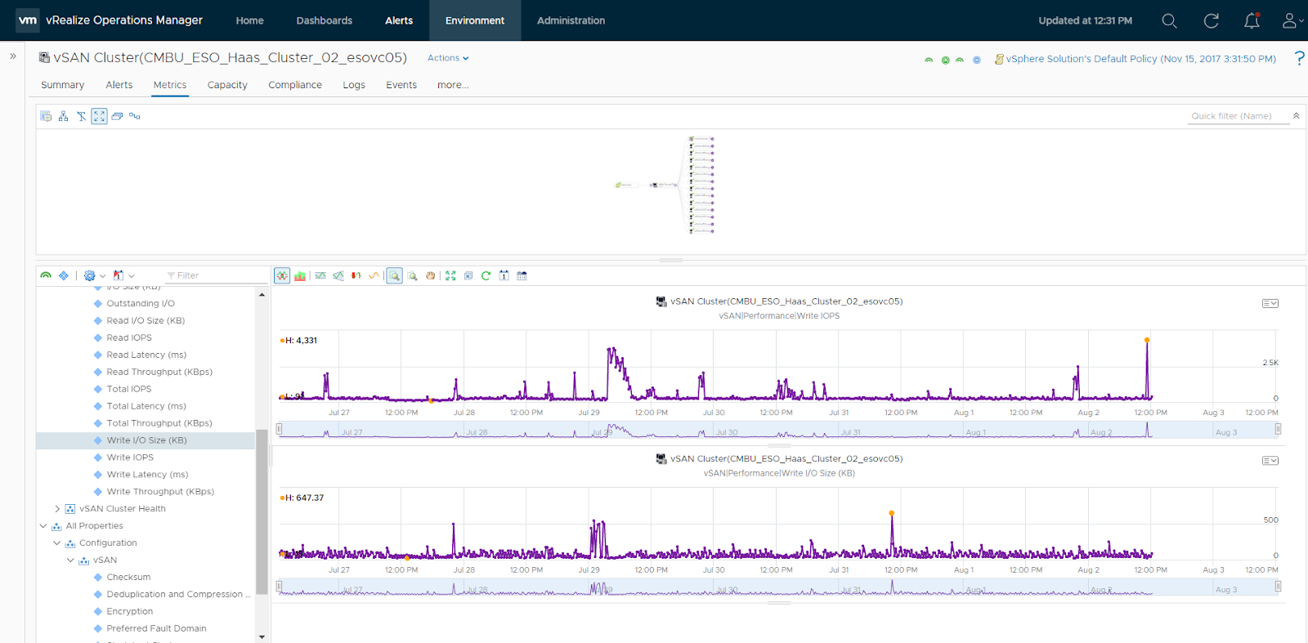Click the notifications bell icon
Screen dimensions: 1308x643
point(1252,21)
